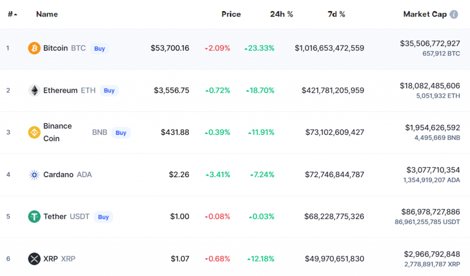Click the USDT ticker symbol
The width and height of the screenshot is (470, 276).
point(79,217)
